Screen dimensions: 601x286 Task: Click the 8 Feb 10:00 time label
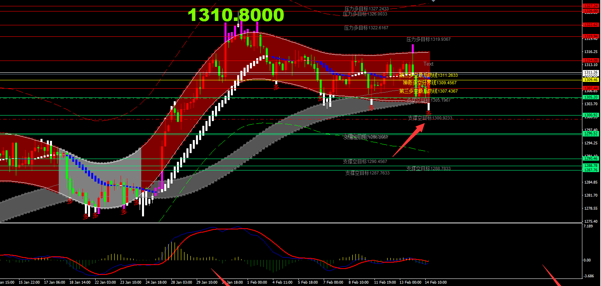[x=359, y=282]
